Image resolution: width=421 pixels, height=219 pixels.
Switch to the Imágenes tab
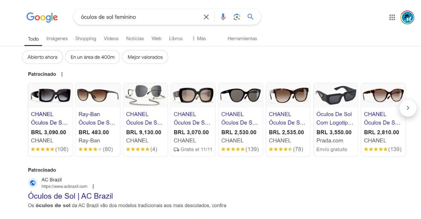click(x=57, y=38)
